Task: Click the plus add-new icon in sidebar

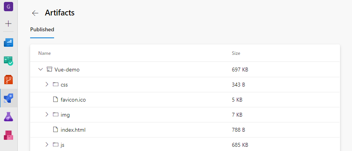Action: (8, 24)
